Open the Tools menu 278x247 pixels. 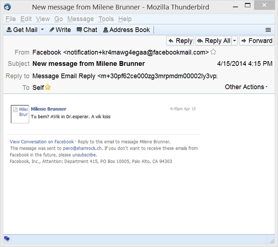(x=106, y=19)
